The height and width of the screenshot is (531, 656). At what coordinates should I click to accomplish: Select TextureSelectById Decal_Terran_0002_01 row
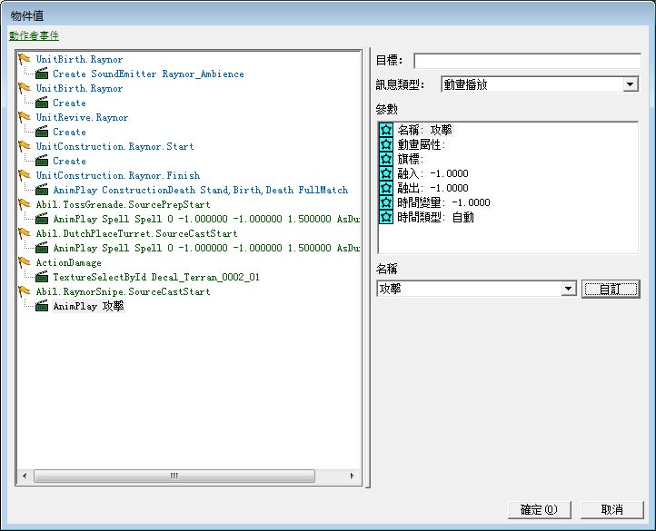156,277
